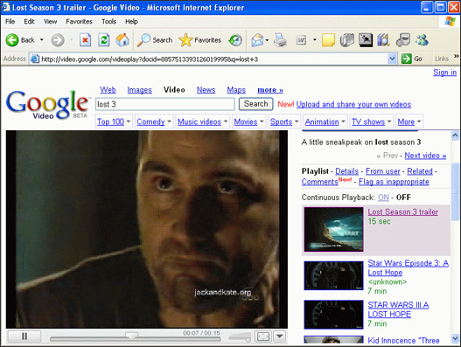Open the File menu
461x347 pixels.
pos(10,22)
